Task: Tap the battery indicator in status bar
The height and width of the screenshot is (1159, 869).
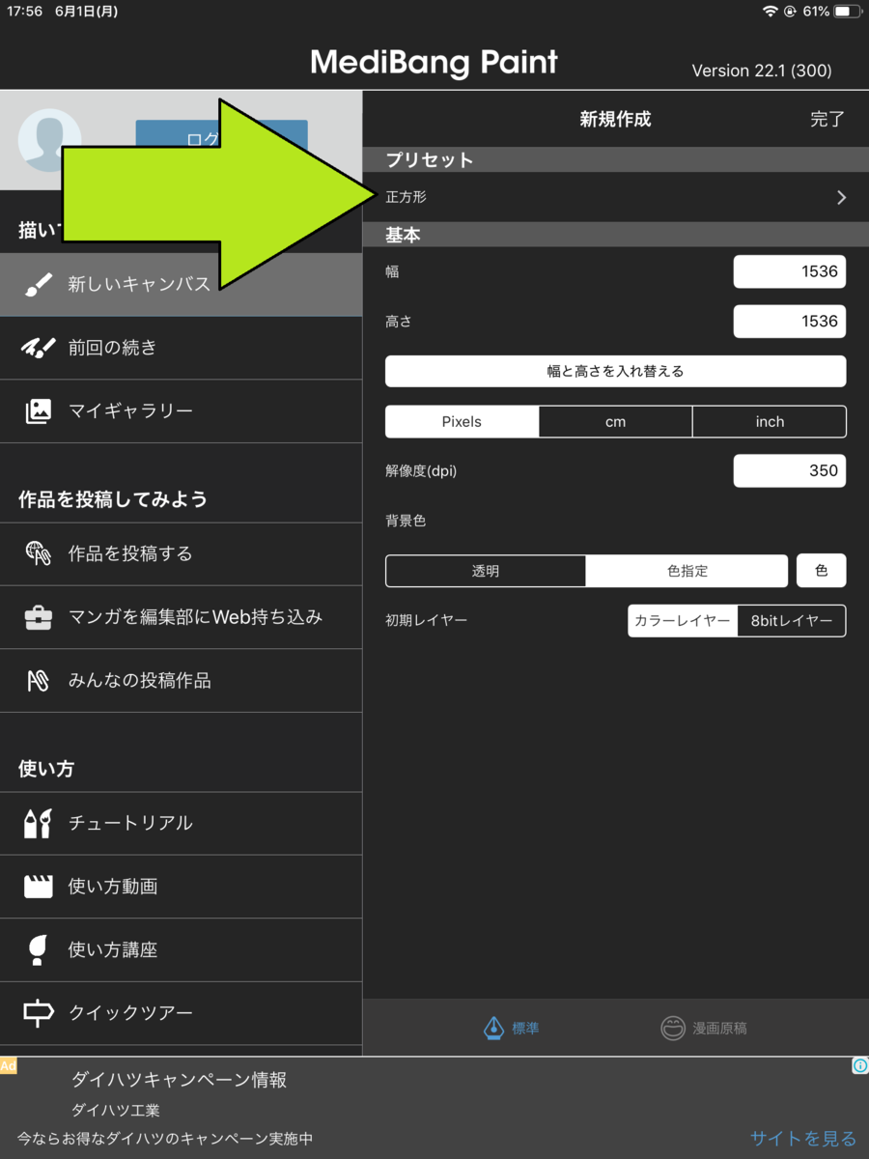Action: click(846, 12)
